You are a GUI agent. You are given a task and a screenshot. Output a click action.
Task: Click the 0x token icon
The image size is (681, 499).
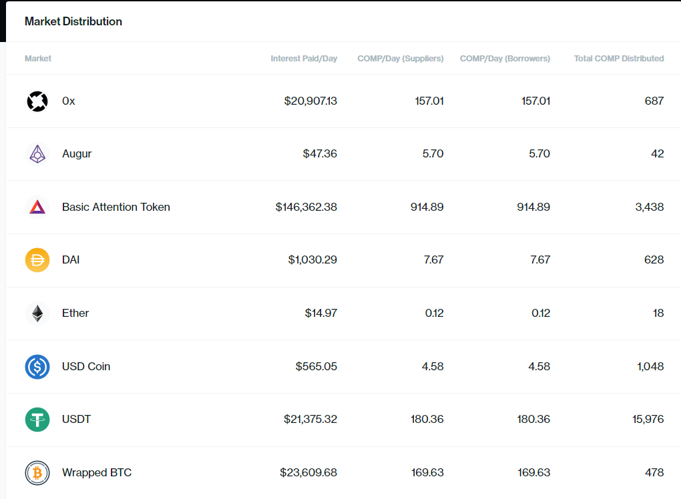coord(37,101)
